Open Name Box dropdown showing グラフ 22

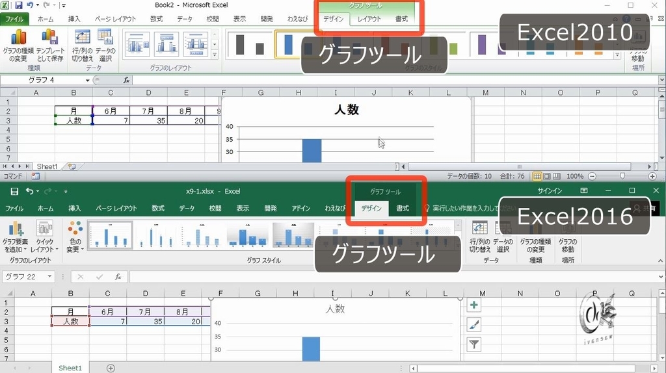(49, 276)
